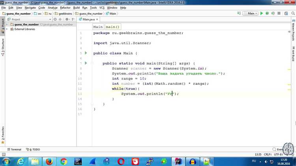Toggle the Ant Build side tab
This screenshot has width=296, height=166.
tap(293, 54)
